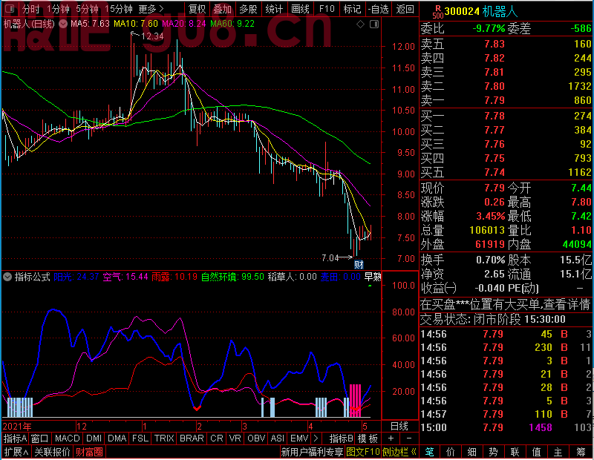
Task: Select the 15:00 trade row with volume 1458
Action: [x=506, y=427]
